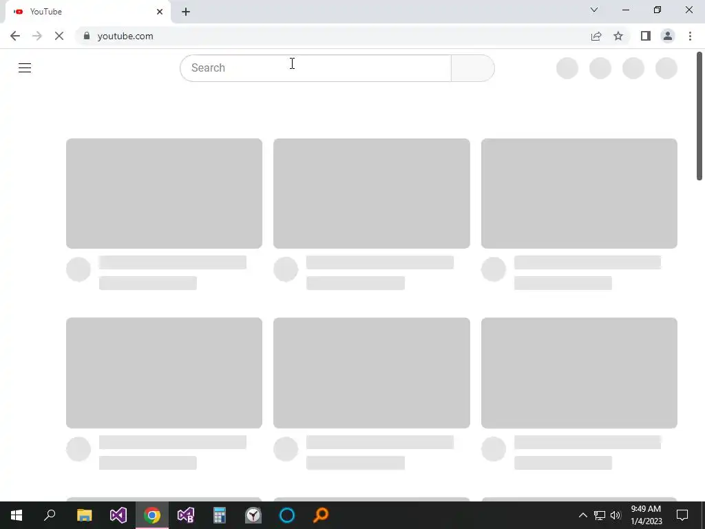Open the volume speaker tray icon
This screenshot has width=705, height=529.
(615, 515)
